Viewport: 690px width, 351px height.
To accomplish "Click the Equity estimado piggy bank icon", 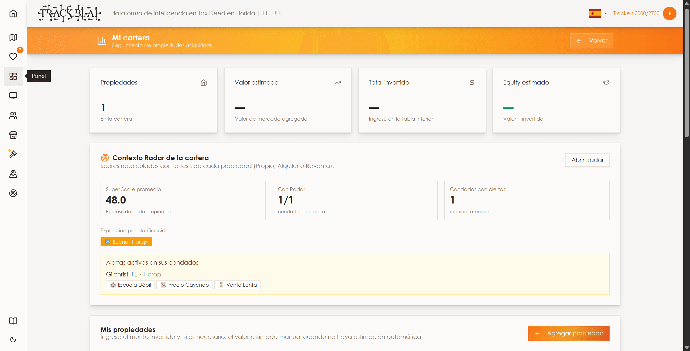I will coord(606,83).
